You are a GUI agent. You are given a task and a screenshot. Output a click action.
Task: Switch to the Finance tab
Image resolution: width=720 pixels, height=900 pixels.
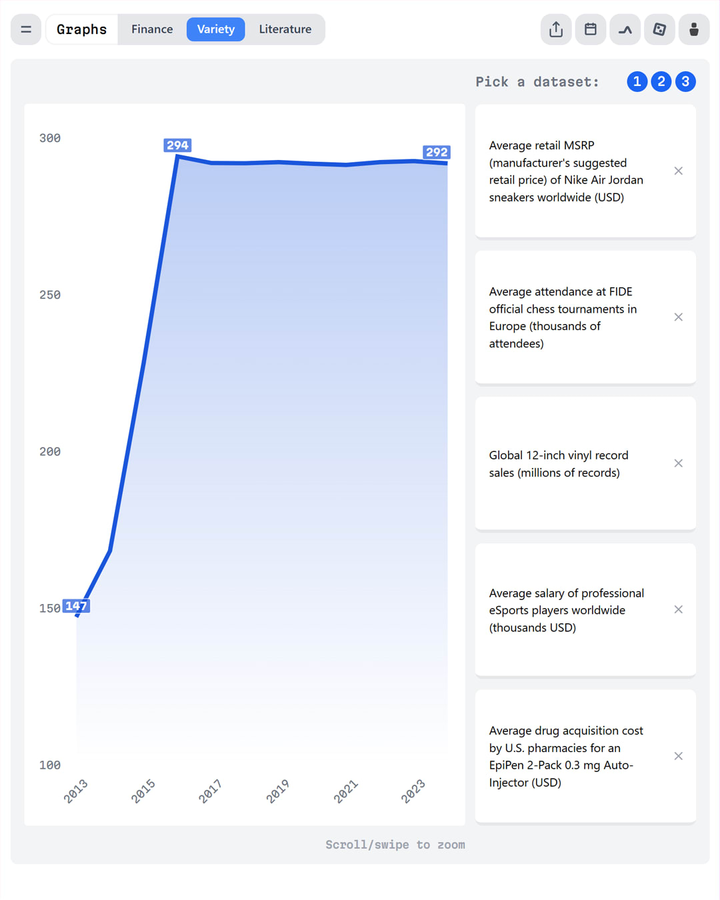[x=152, y=29]
